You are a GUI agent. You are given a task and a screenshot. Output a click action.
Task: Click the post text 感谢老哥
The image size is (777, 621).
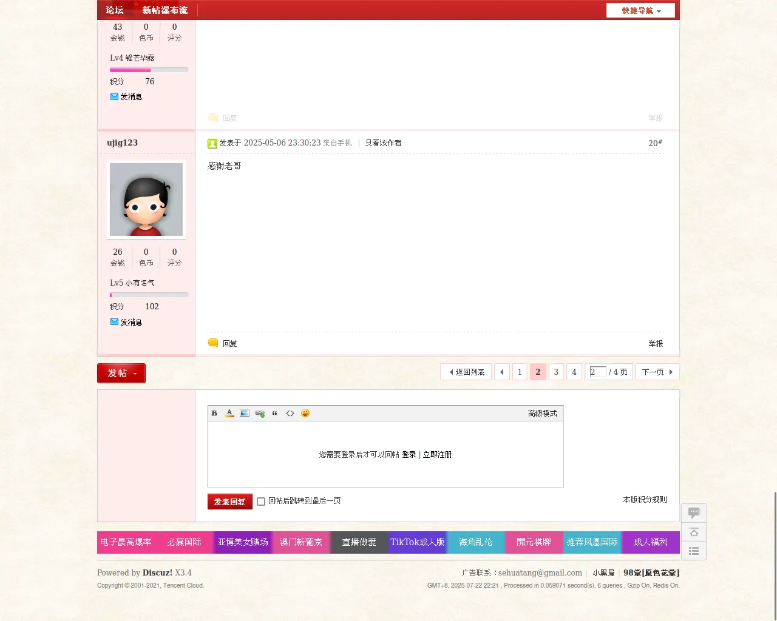click(225, 166)
